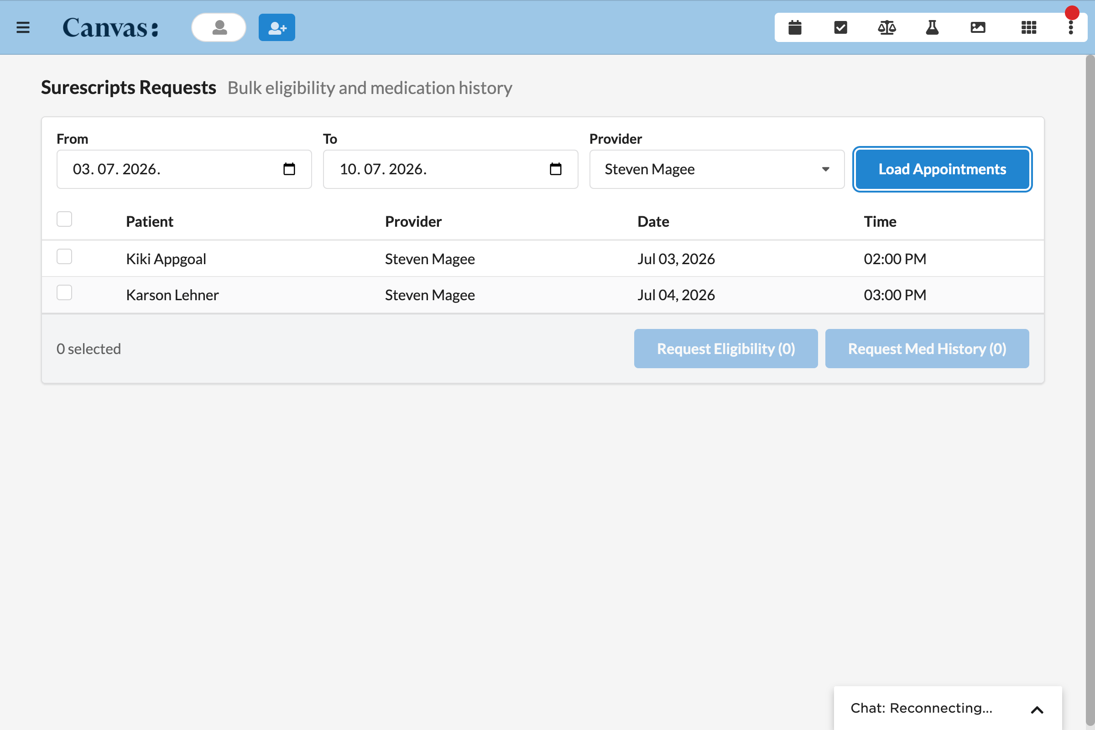The height and width of the screenshot is (730, 1095).
Task: Expand the chat panel chevron
Action: (1037, 709)
